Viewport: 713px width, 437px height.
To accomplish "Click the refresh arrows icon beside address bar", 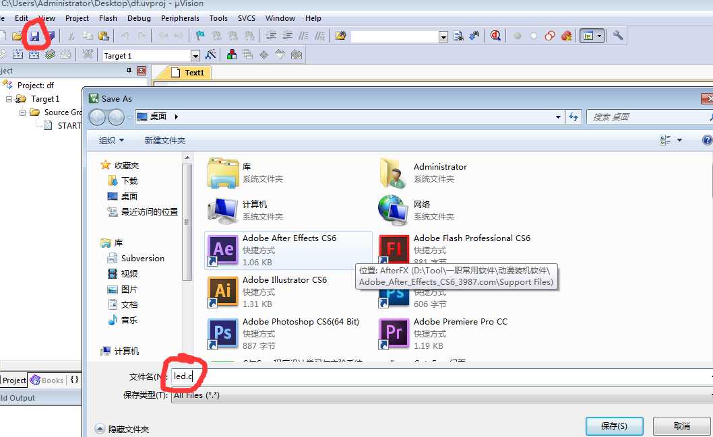I will tap(574, 116).
